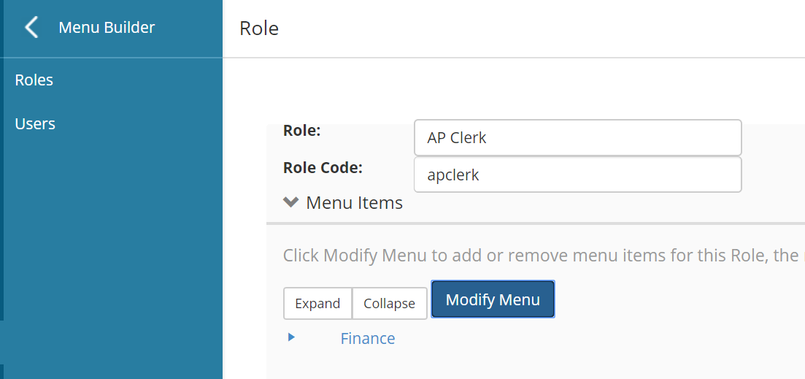The width and height of the screenshot is (805, 379).
Task: Open the Users sidebar item
Action: 35,123
